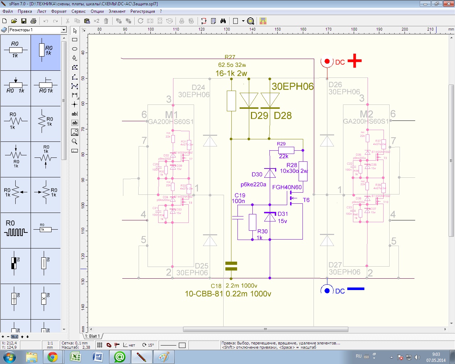Open the Сервис menu
Image resolution: width=455 pixels, height=364 pixels.
point(78,11)
